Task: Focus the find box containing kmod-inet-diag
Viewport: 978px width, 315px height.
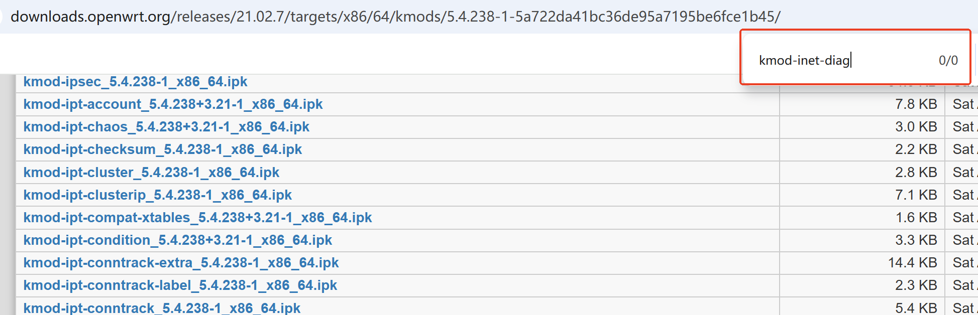Action: [x=844, y=61]
